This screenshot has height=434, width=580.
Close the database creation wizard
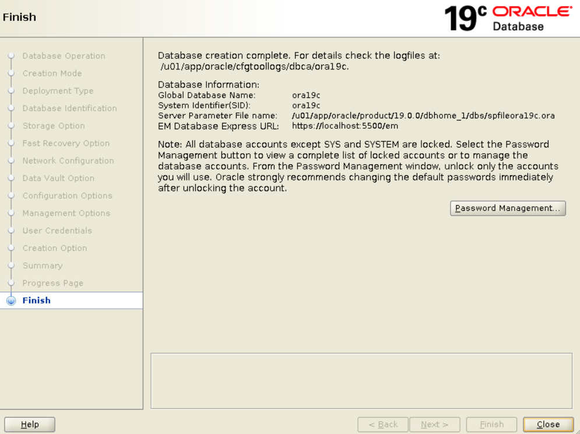[x=548, y=425]
